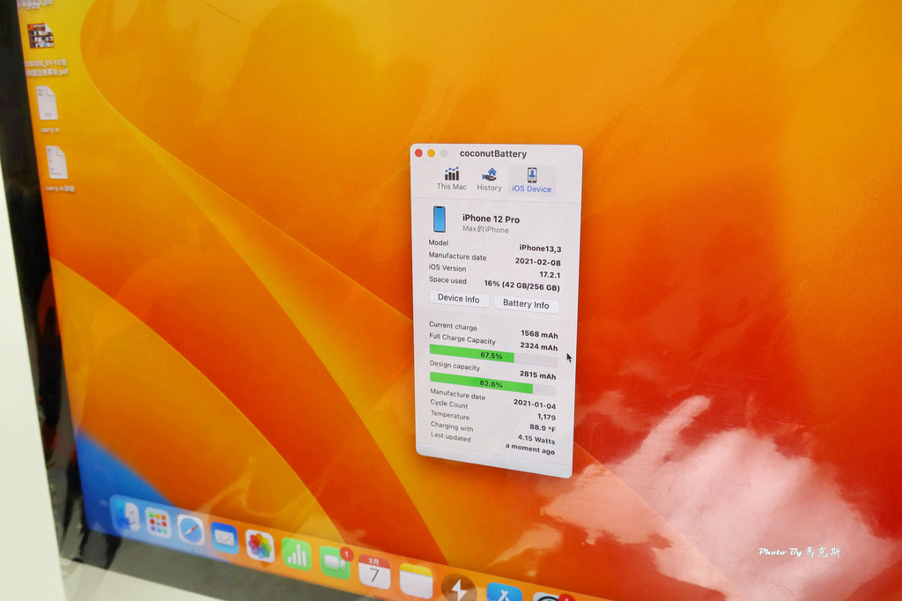Open Calendar from the Dock
The height and width of the screenshot is (601, 902).
373,572
